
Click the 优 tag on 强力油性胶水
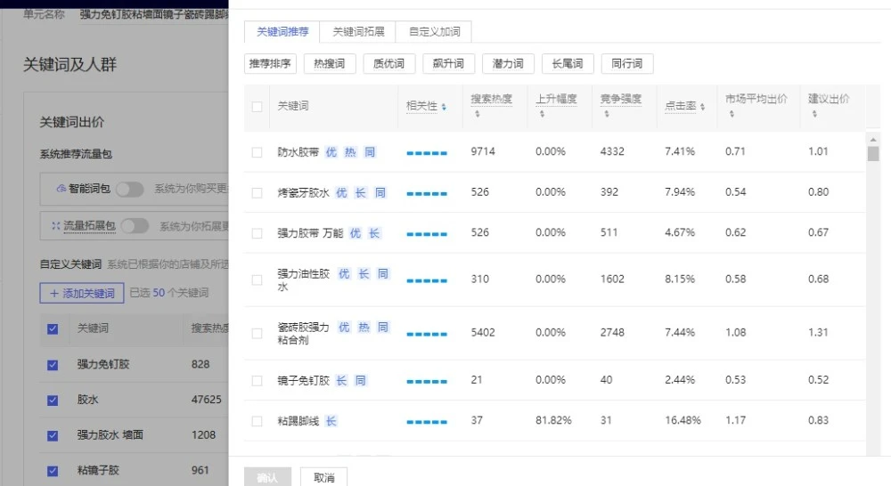coord(344,274)
